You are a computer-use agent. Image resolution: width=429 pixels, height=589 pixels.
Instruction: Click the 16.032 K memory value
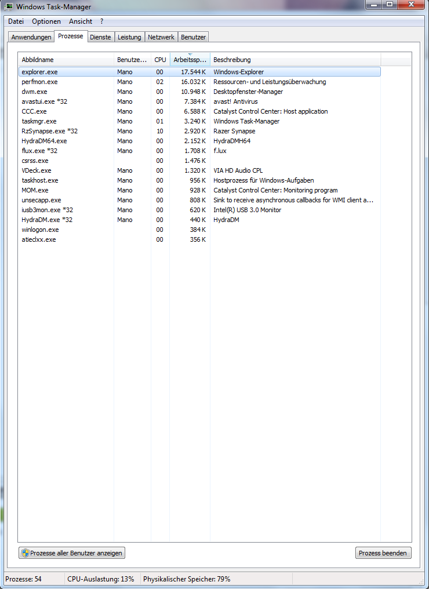point(193,82)
